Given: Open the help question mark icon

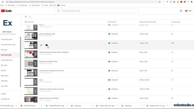Looking at the screenshot, I should (181, 11).
